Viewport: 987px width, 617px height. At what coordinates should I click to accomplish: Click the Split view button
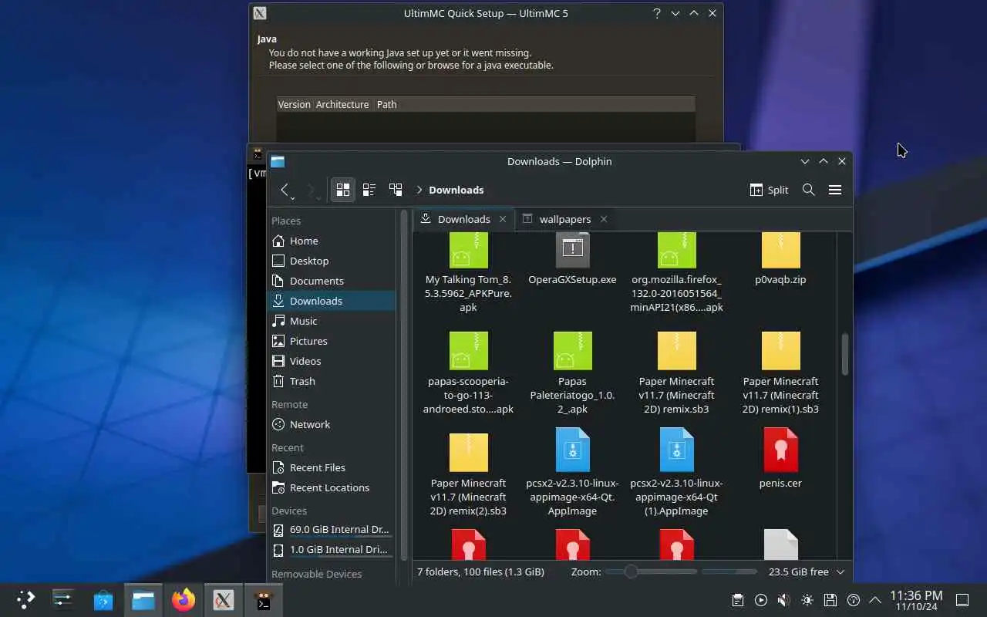tap(769, 190)
